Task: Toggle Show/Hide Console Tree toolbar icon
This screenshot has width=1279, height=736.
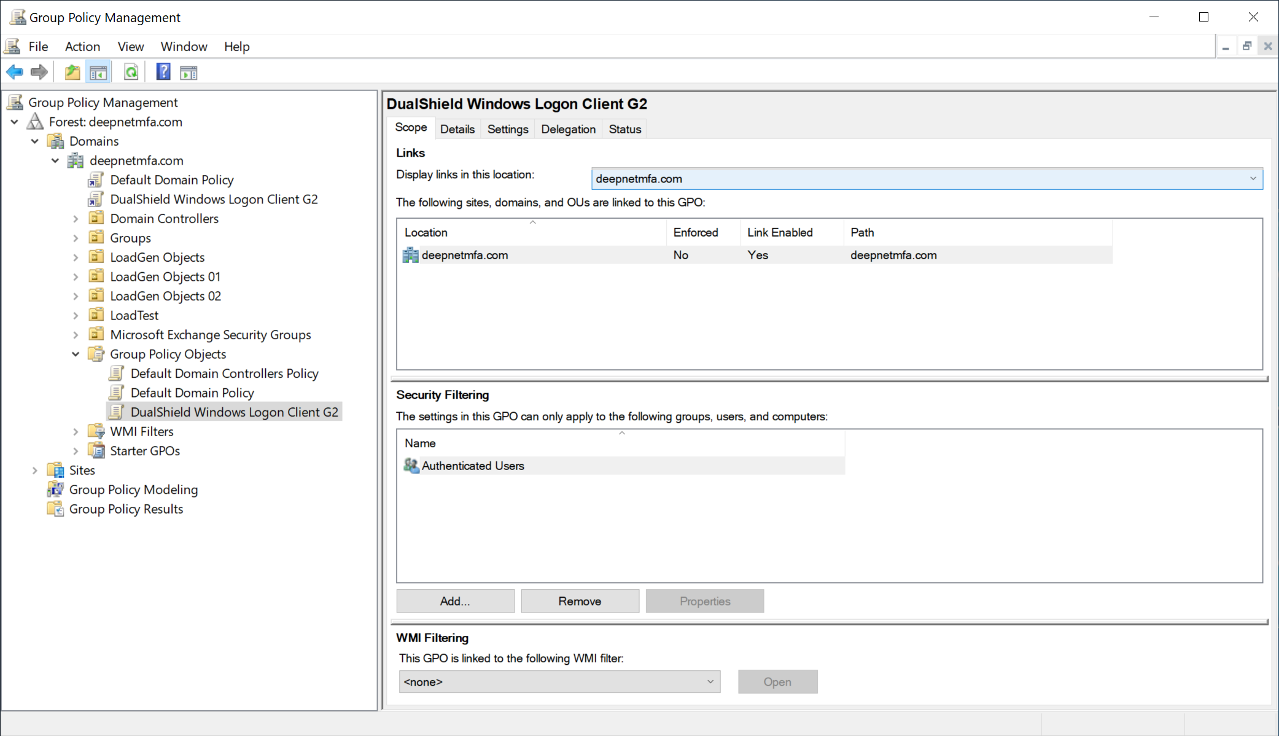Action: [98, 72]
